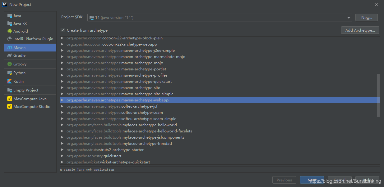Click the Previous button
Image resolution: width=384 pixels, height=187 pixels.
tap(284, 180)
